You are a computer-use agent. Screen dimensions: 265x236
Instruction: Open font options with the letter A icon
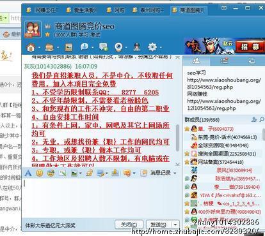[x=28, y=173]
